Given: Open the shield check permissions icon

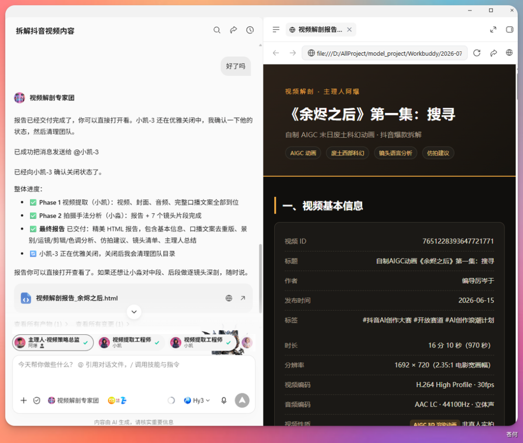Looking at the screenshot, I should pos(37,400).
